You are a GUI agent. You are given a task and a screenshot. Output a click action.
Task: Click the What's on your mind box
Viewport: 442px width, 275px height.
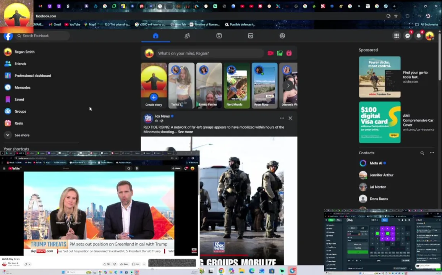click(x=210, y=53)
